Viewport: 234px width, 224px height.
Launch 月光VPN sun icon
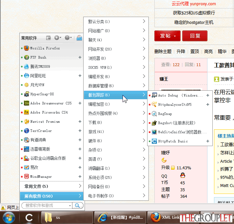[27, 85]
